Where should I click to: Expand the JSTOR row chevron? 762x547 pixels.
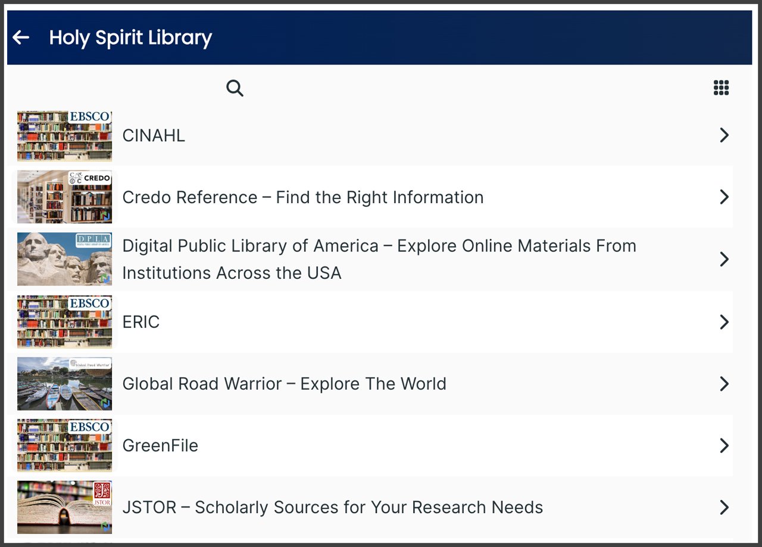click(x=724, y=508)
